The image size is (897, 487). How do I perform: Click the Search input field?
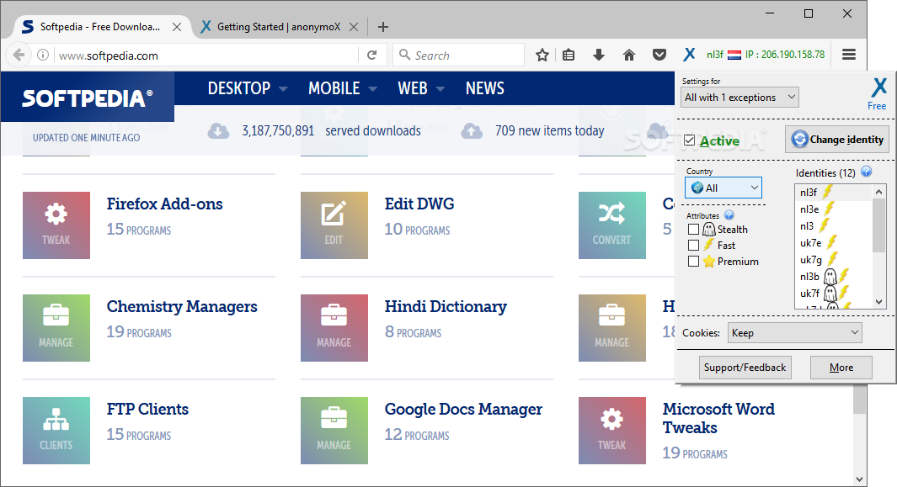[x=459, y=55]
